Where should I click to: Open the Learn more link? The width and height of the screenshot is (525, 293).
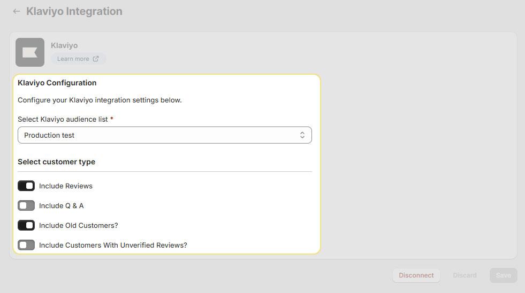(x=78, y=59)
